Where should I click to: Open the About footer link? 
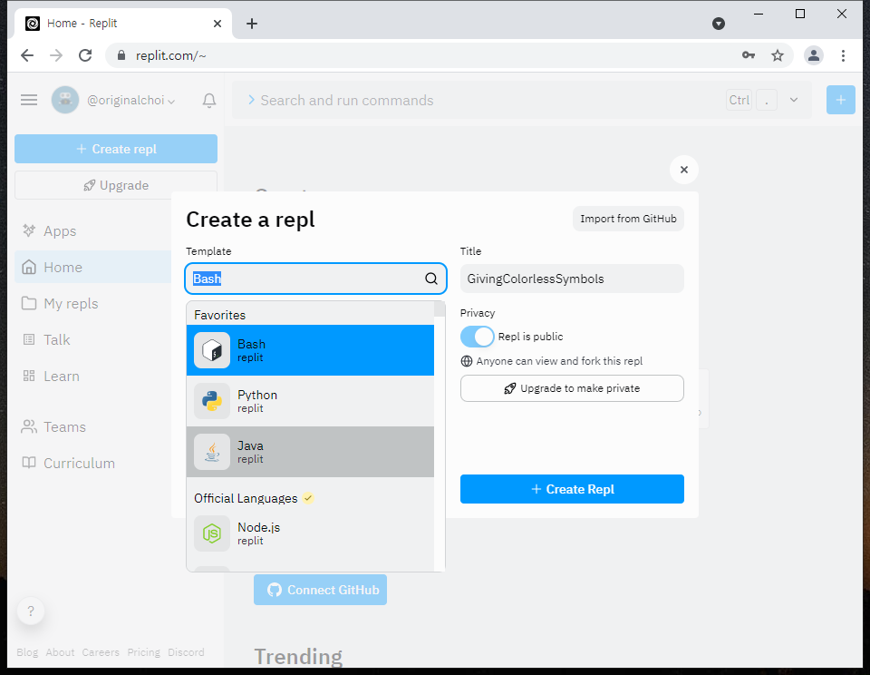click(x=60, y=652)
